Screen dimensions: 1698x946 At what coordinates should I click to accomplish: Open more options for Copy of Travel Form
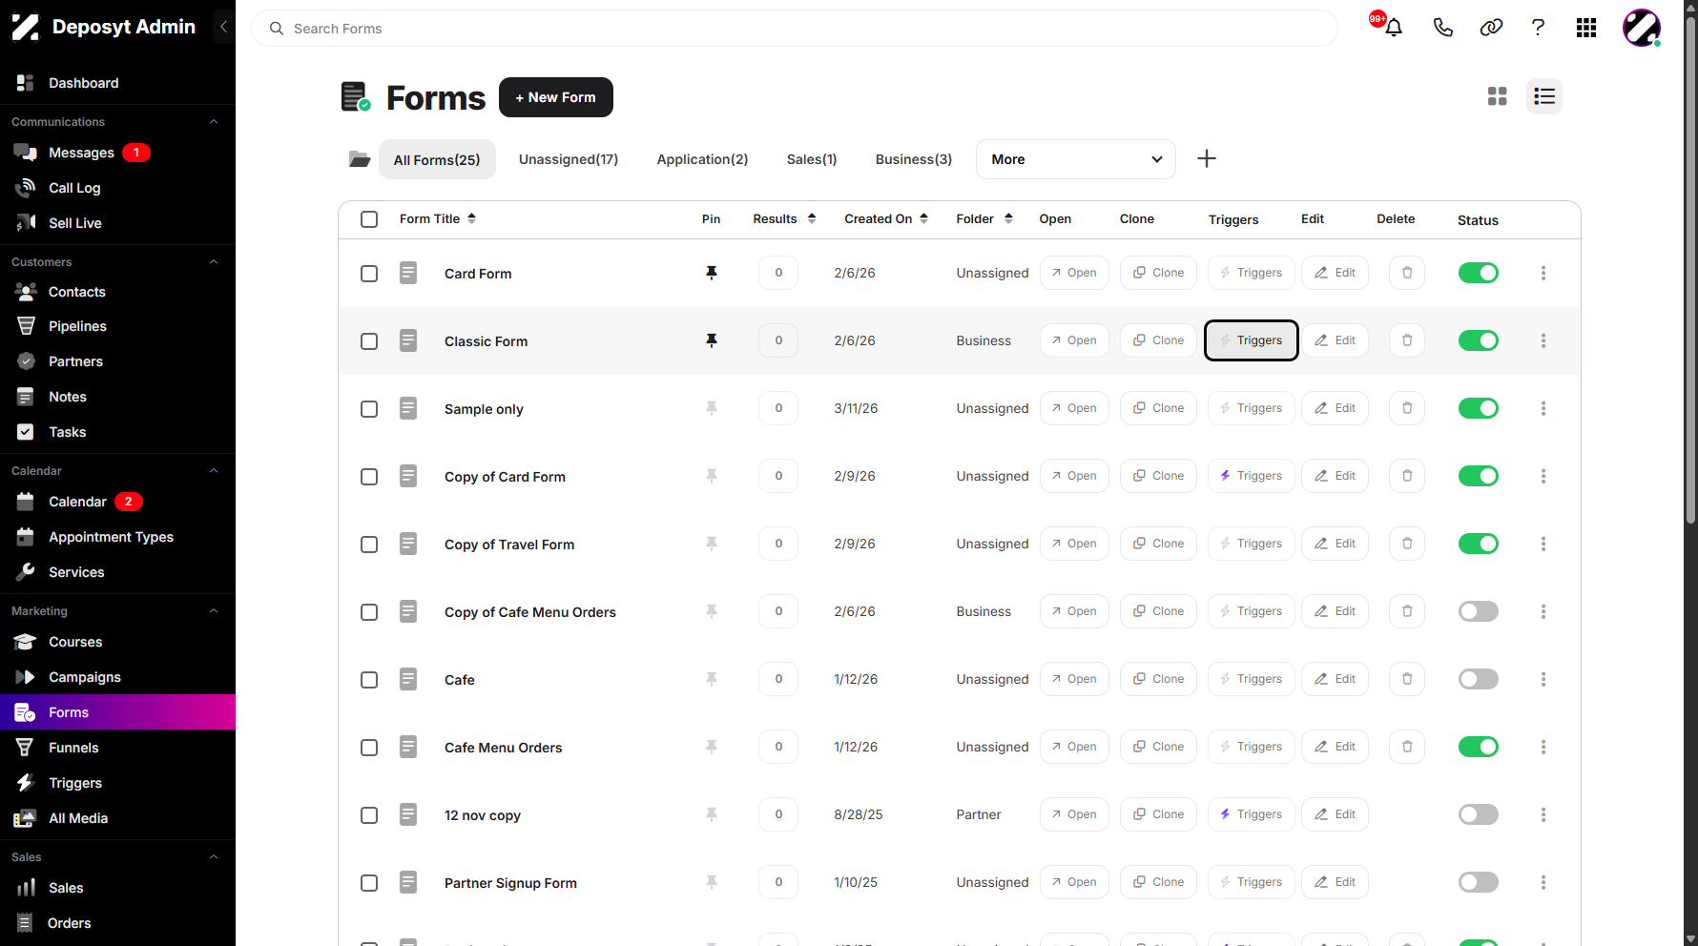1543,544
